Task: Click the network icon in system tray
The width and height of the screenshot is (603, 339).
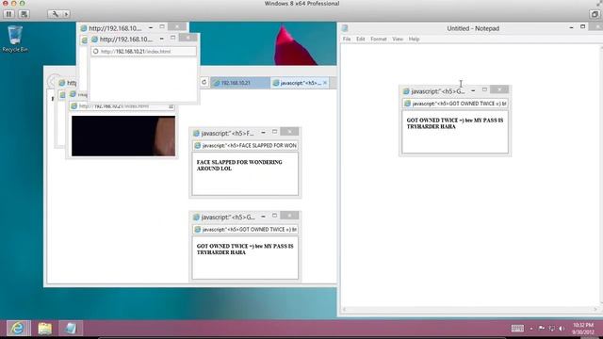Action: (x=552, y=329)
